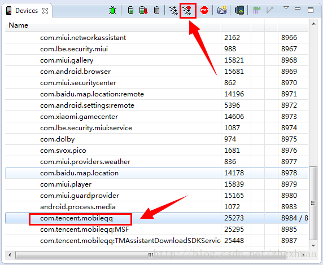323x265 pixels.
Task: Select com.baidu.map.location process row
Action: pyautogui.click(x=156, y=173)
